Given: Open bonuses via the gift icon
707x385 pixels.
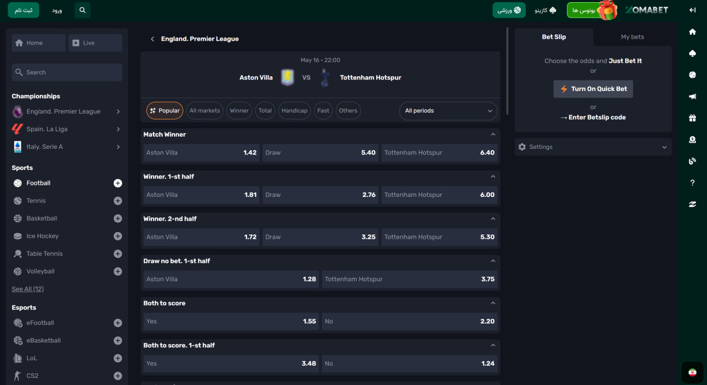Looking at the screenshot, I should 692,117.
